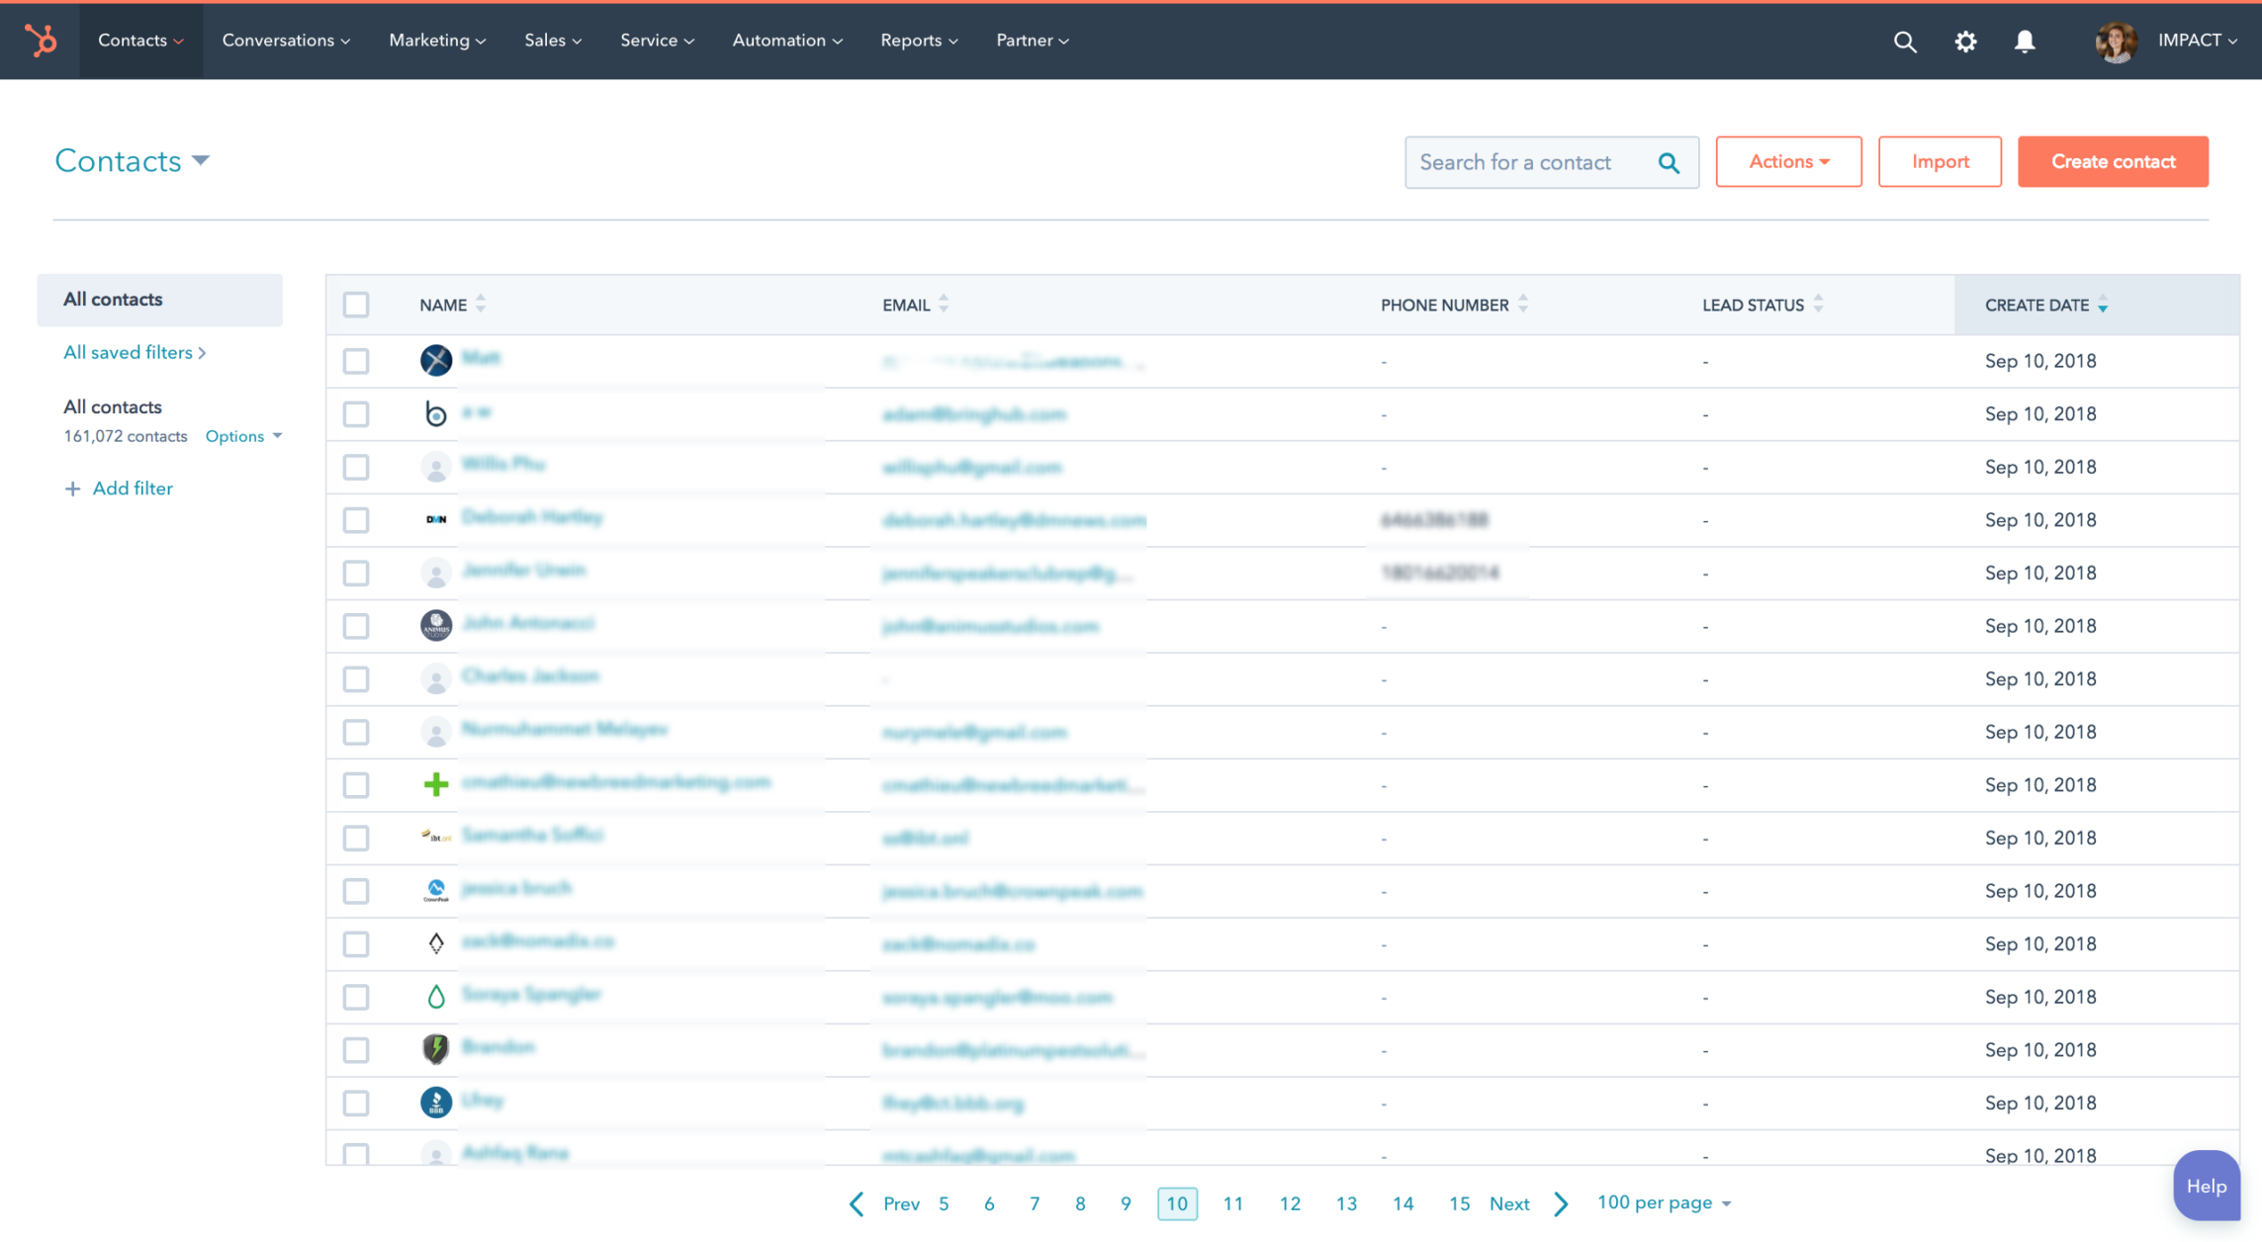This screenshot has width=2262, height=1242.
Task: Click the settings gear icon
Action: click(1965, 40)
